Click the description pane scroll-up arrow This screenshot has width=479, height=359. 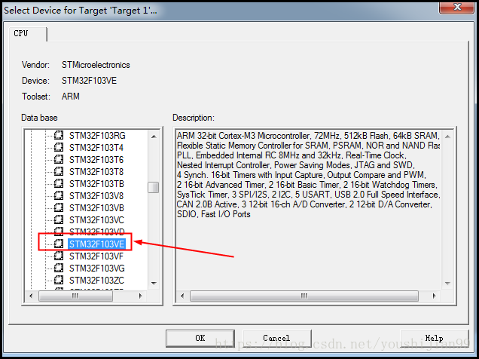447,137
